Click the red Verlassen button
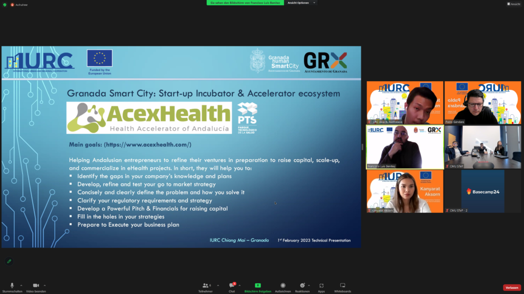This screenshot has height=294, width=524. click(x=512, y=287)
